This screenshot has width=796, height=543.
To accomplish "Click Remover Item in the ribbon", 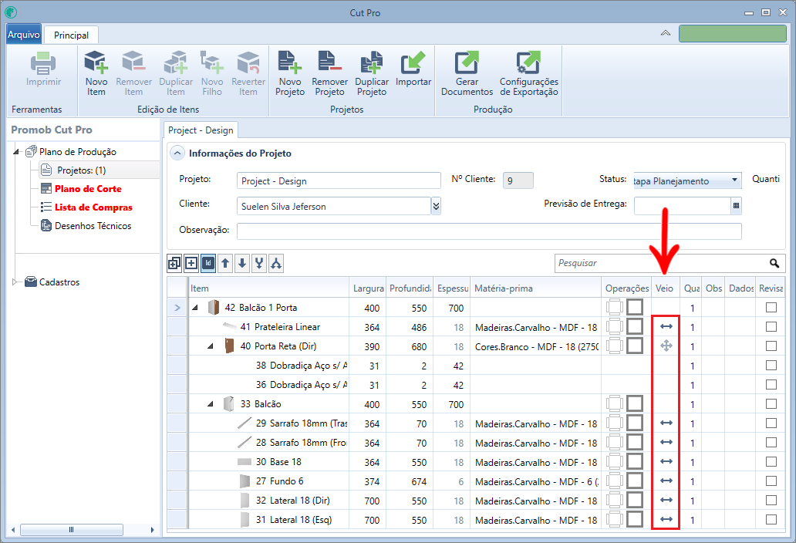I will (x=133, y=73).
